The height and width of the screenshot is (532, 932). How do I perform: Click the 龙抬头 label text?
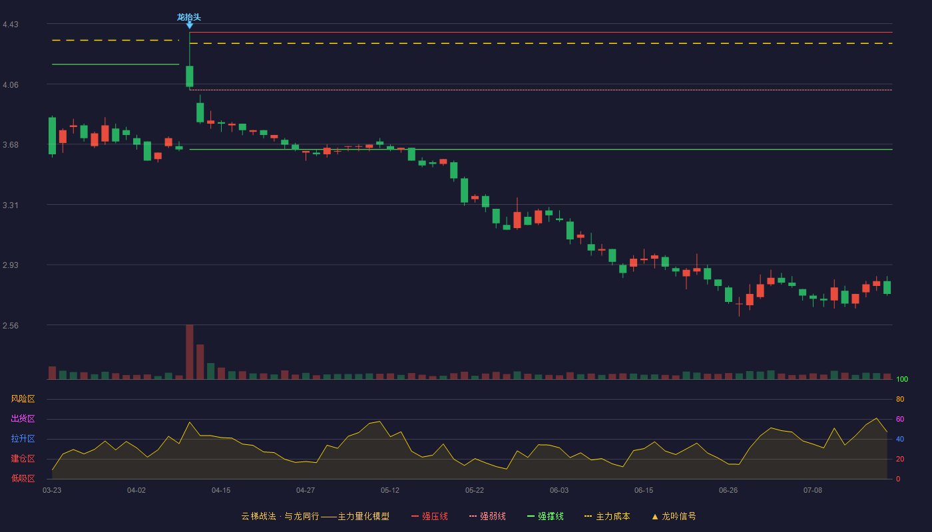189,17
